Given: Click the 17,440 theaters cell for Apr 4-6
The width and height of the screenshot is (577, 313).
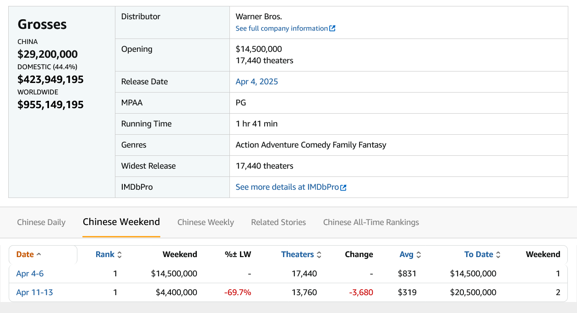Looking at the screenshot, I should coord(304,274).
